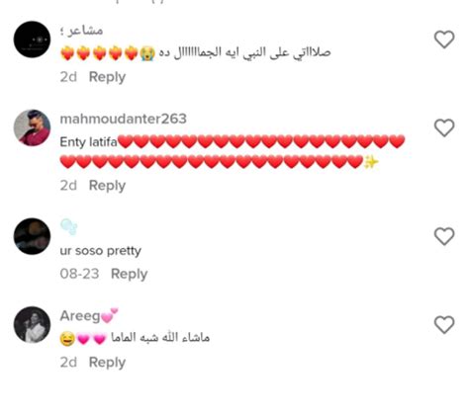Viewport: 469px width, 418px height.
Task: Tap the heart on Areeg's comment
Action: pos(444,324)
